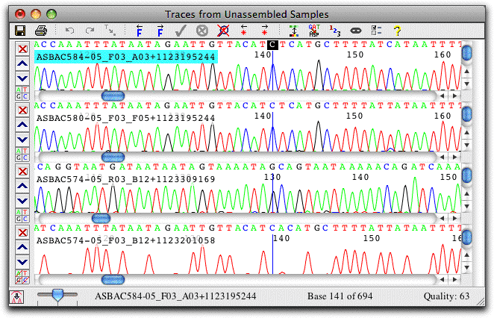Click the red crossed-out circle icon
The width and height of the screenshot is (494, 318).
[x=223, y=31]
